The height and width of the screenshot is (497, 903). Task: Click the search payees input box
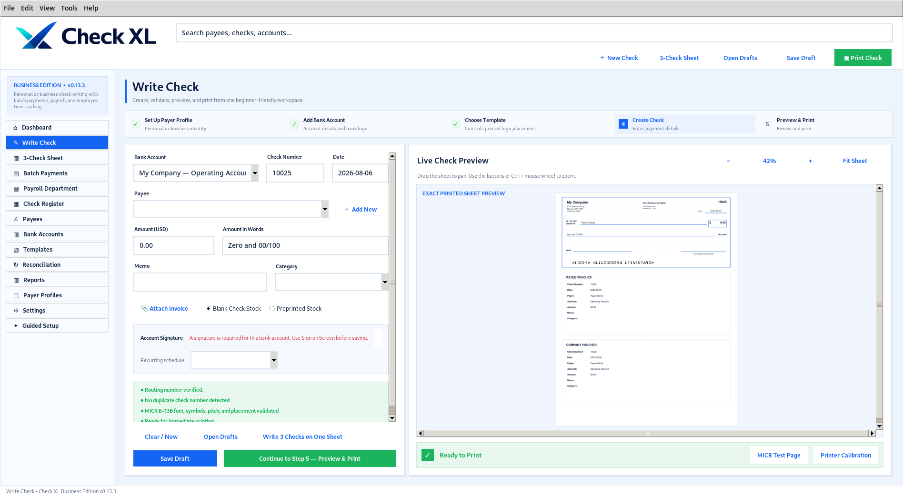(534, 33)
